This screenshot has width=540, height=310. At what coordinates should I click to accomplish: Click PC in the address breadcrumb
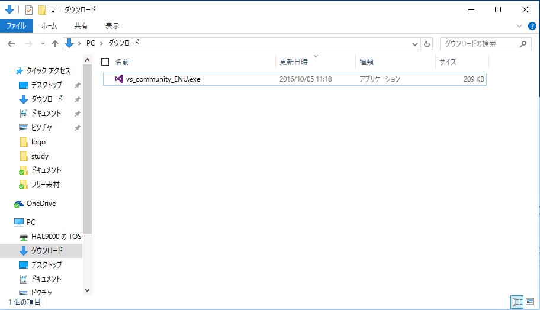click(91, 43)
